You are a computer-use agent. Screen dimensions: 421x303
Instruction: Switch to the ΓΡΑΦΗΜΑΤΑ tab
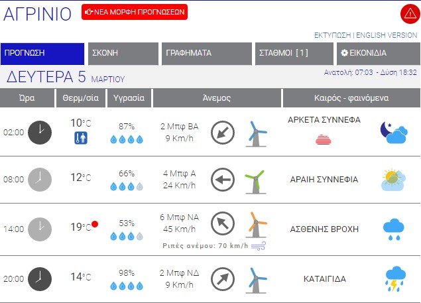(206, 53)
